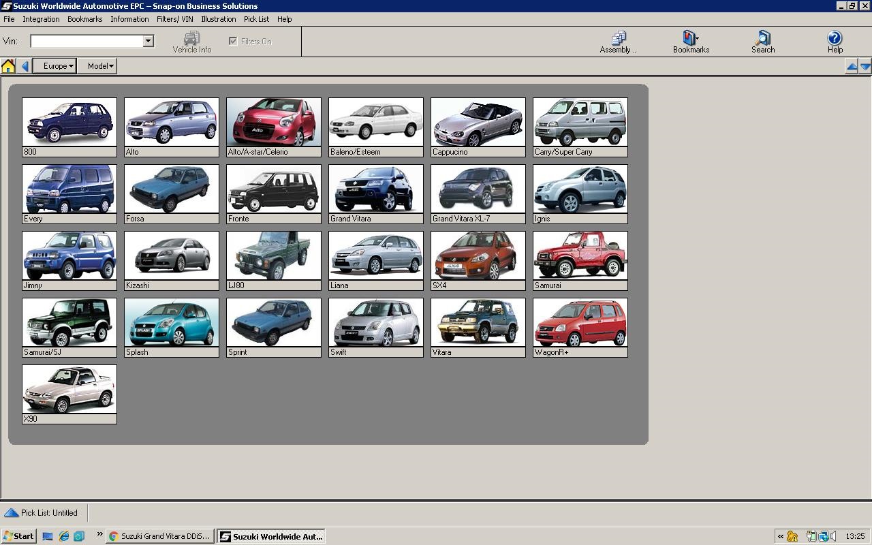Open the Filters/ VIN menu
Viewport: 872px width, 545px height.
click(x=175, y=19)
